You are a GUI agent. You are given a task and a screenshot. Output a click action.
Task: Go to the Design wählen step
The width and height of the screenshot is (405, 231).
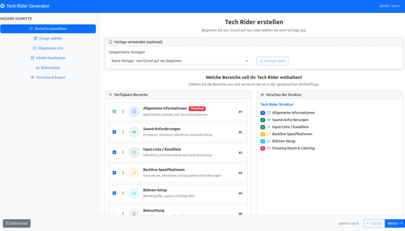[x=48, y=38]
